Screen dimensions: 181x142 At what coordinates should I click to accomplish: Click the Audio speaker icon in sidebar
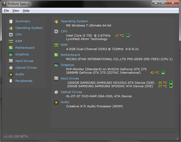11,74
